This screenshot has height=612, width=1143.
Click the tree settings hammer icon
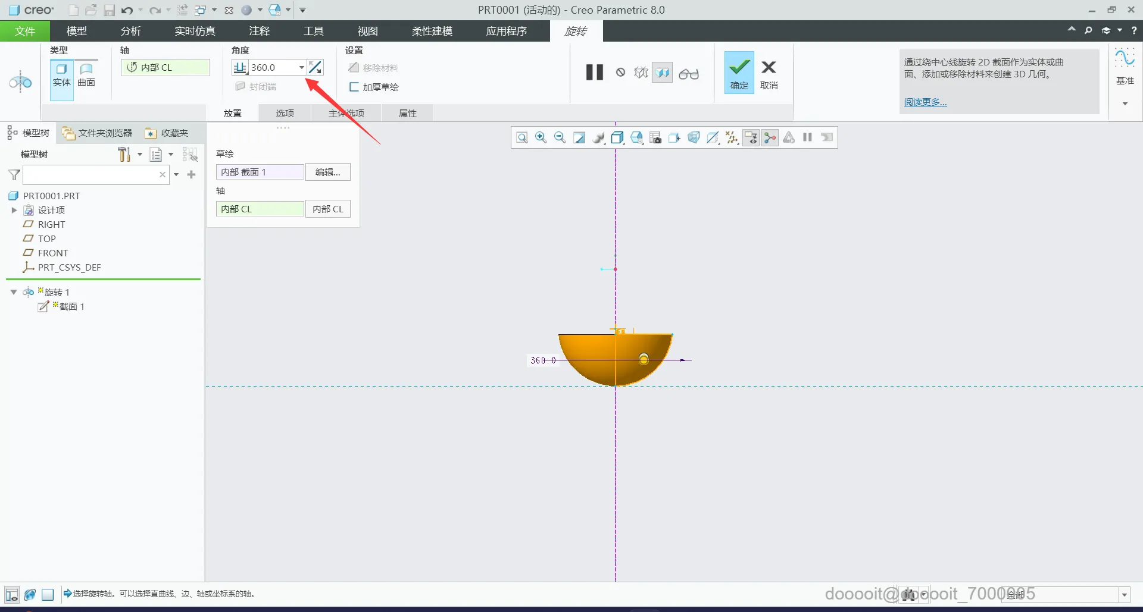(x=124, y=155)
